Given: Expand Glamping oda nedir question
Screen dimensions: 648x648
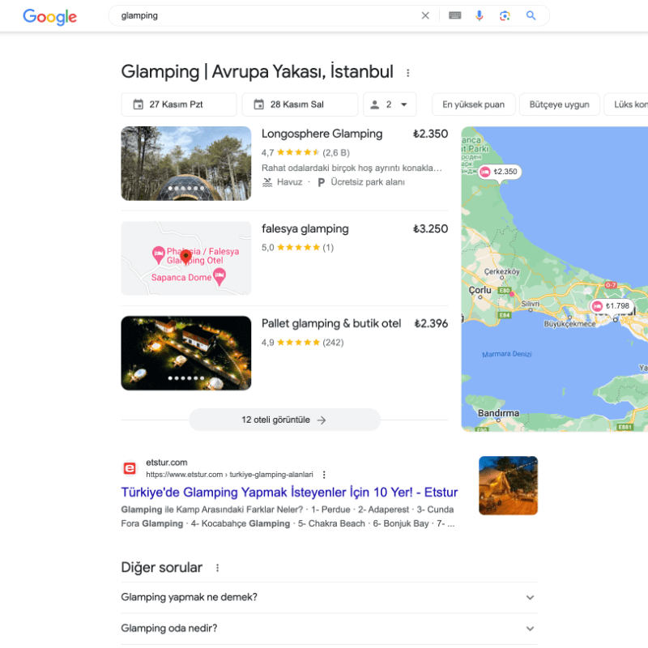Looking at the screenshot, I should pos(329,629).
